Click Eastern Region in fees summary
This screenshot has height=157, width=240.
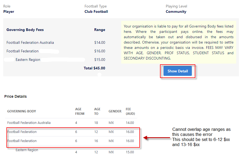[28, 60]
